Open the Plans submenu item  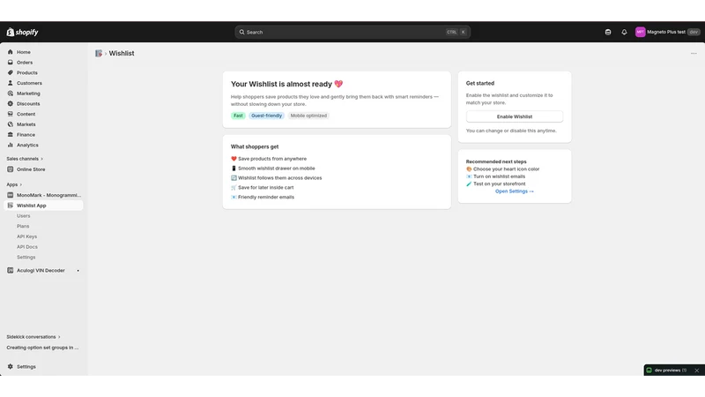[x=23, y=226]
